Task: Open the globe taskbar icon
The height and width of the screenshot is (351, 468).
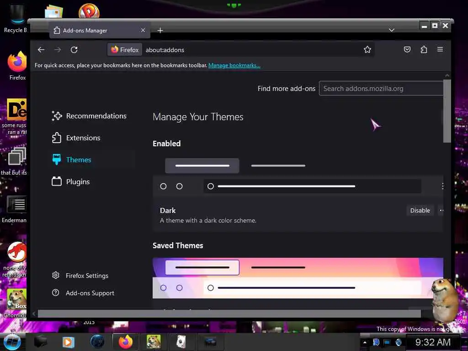Action: pos(97,342)
